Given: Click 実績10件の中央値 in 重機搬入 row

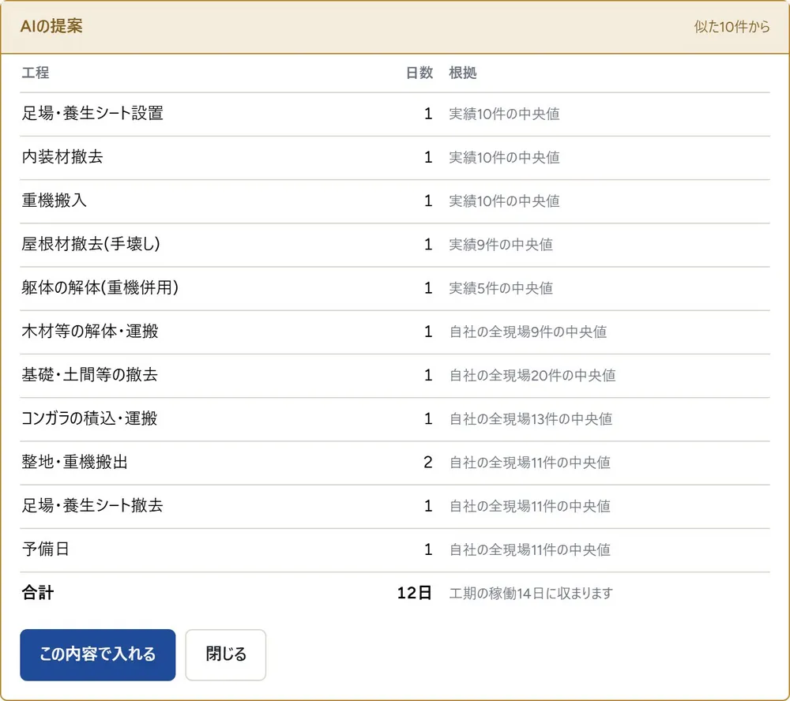Looking at the screenshot, I should (504, 201).
